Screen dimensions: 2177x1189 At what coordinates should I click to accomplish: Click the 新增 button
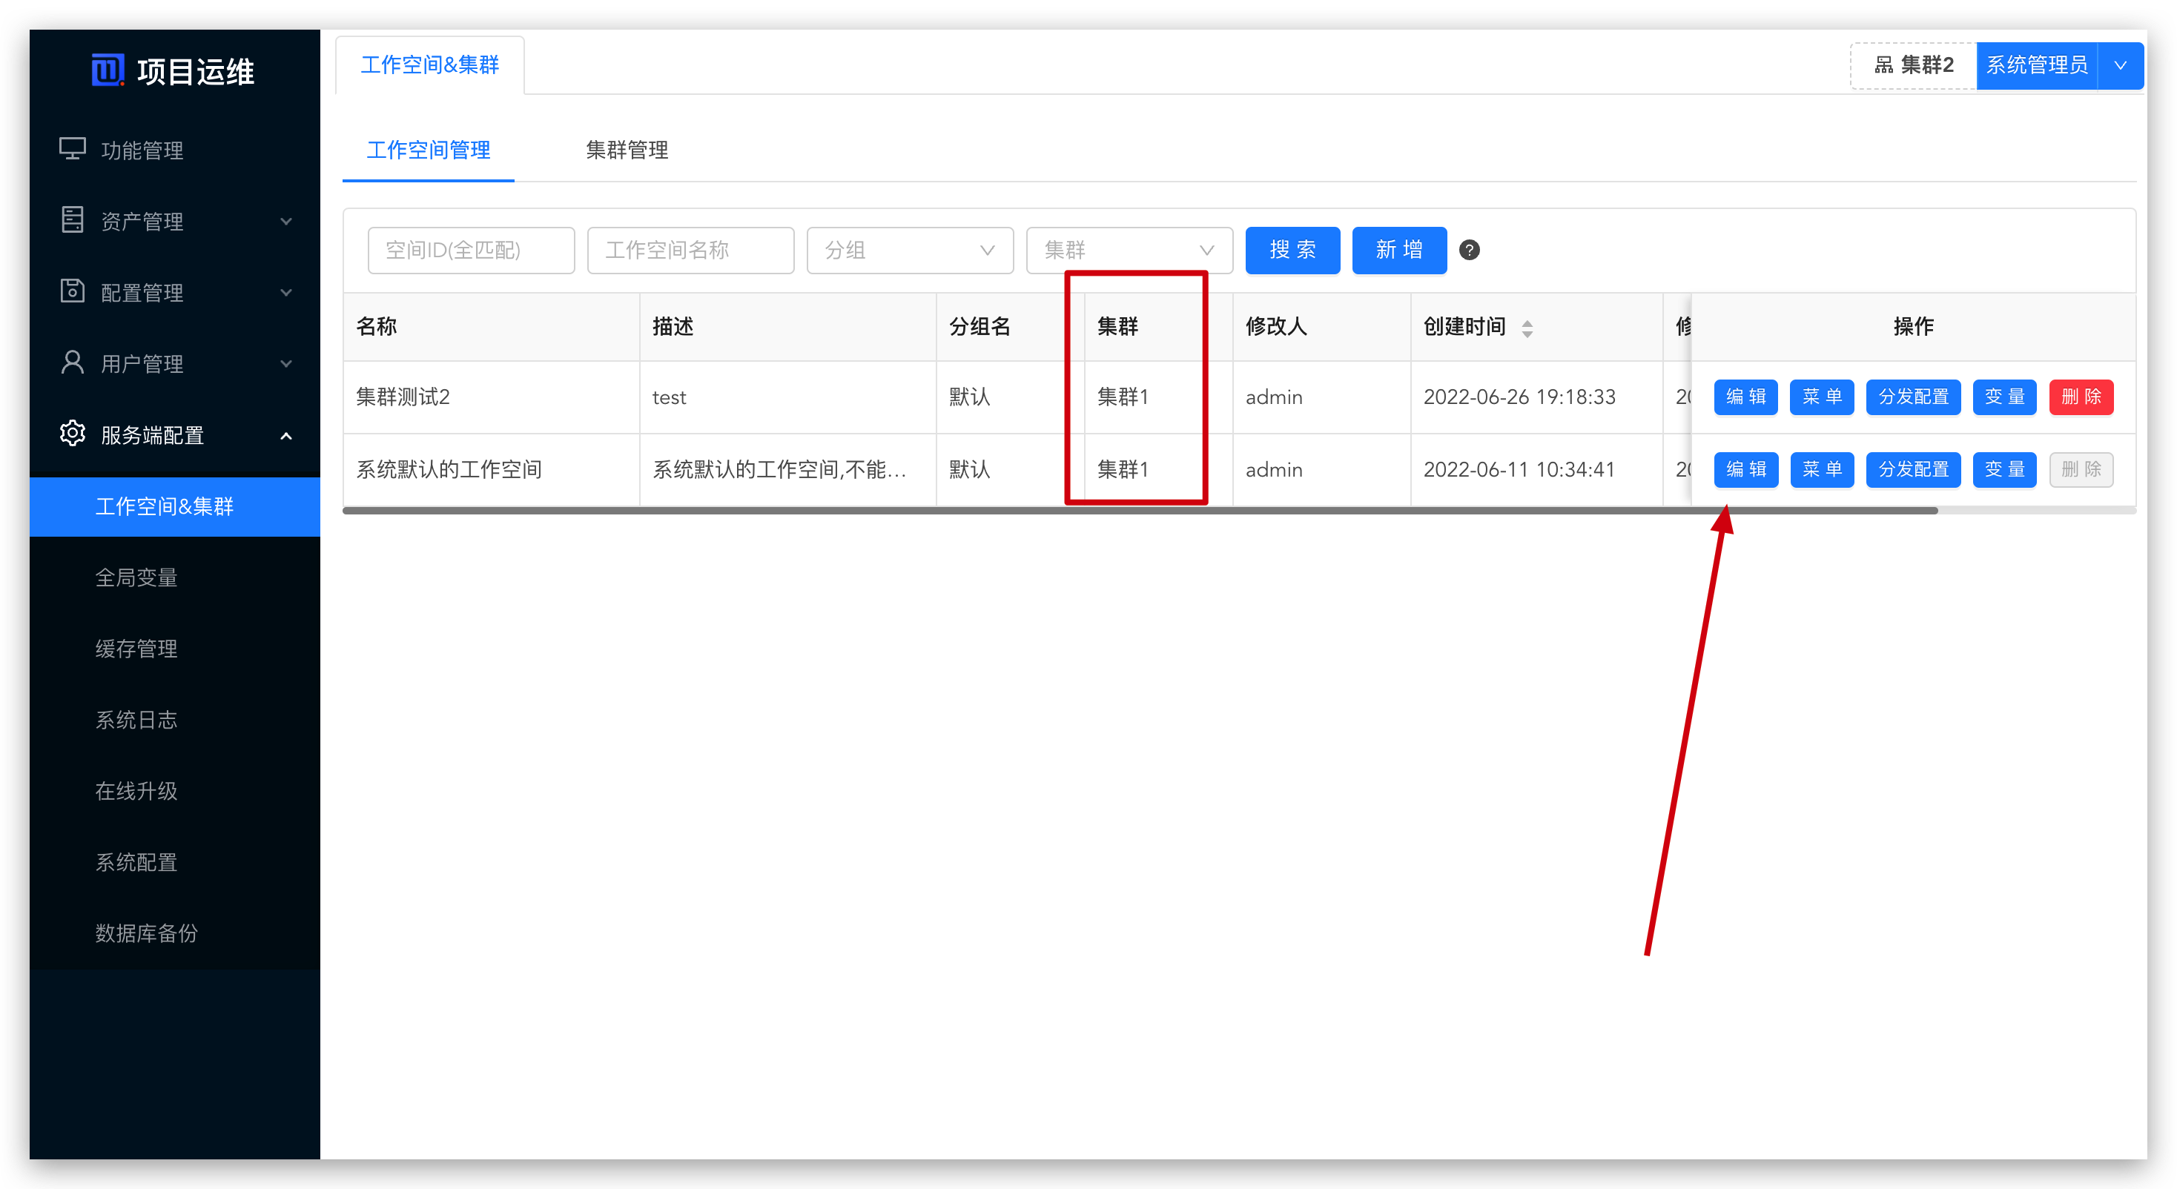[x=1398, y=250]
